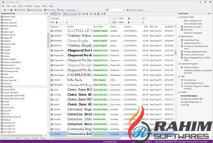Click the Width value field 170
This screenshot has width=213, height=143.
point(144,18)
